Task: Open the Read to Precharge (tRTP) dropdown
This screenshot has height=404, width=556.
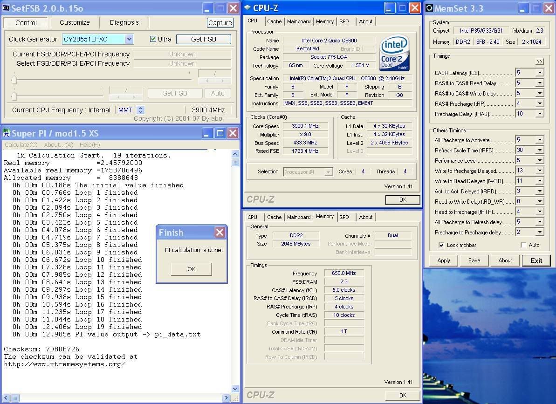Action: coord(540,212)
